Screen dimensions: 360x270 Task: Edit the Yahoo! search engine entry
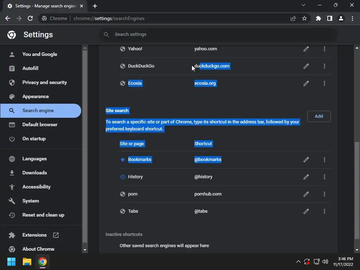point(306,49)
